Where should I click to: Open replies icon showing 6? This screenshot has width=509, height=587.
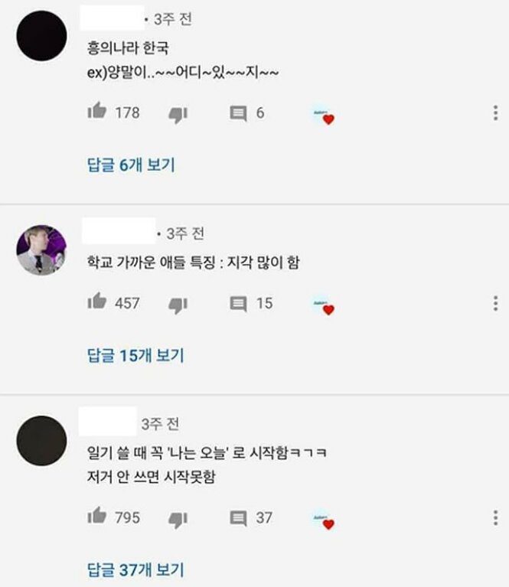click(238, 113)
